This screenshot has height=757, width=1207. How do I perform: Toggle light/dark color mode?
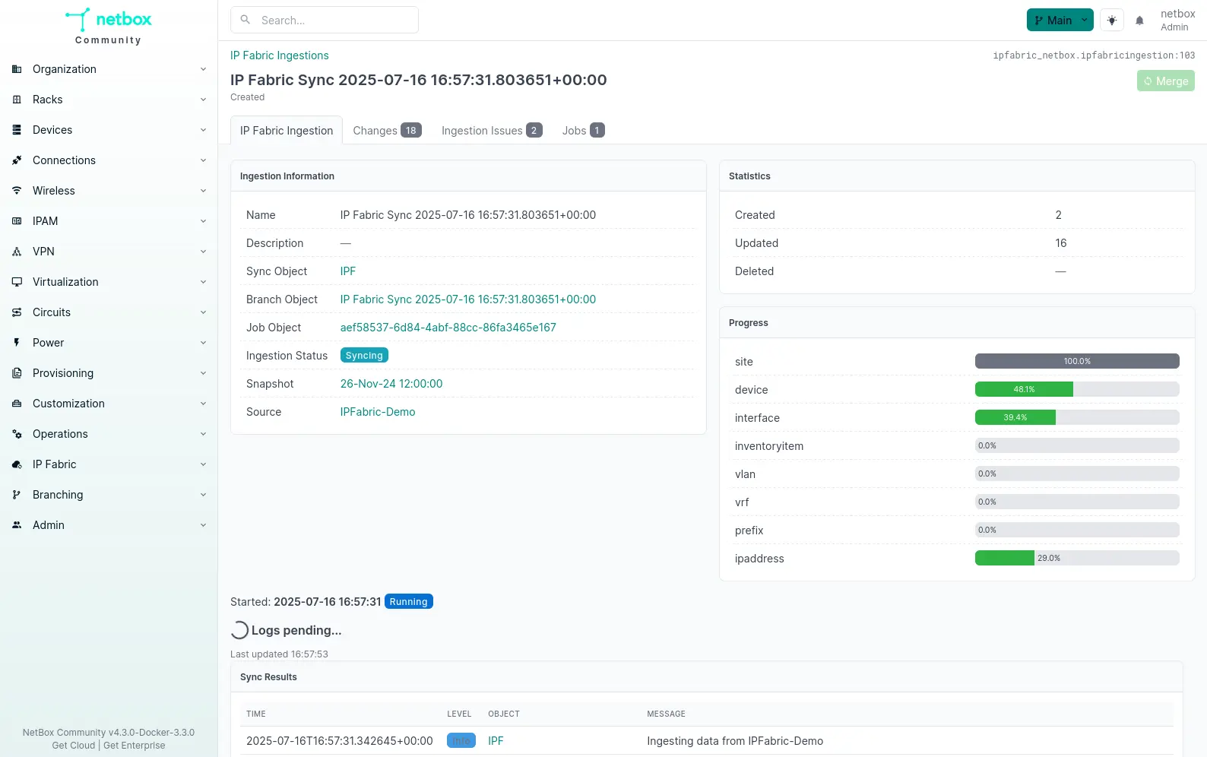(1112, 21)
